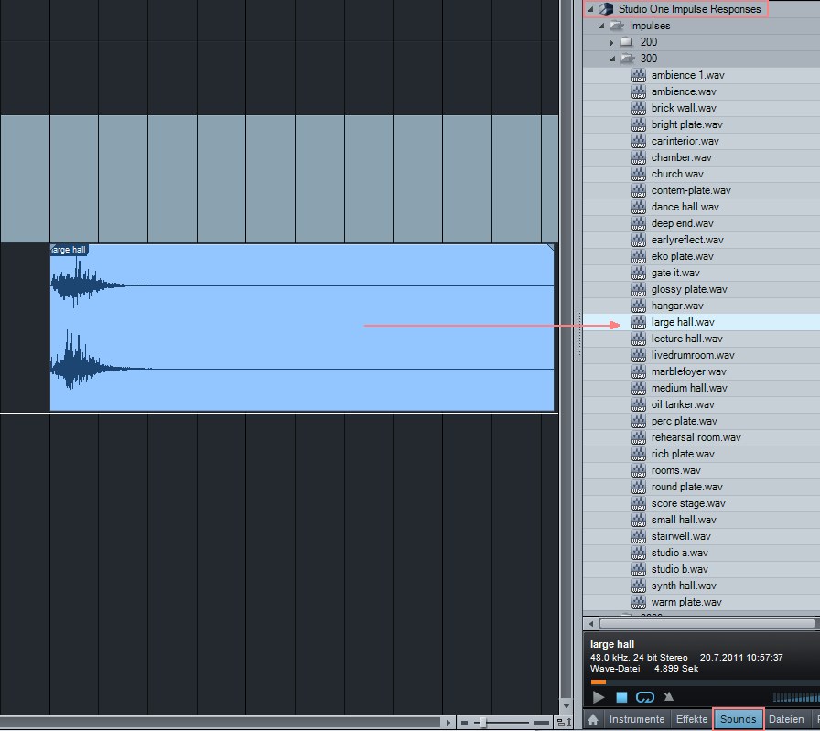Select the 300 folder row

[x=701, y=59]
